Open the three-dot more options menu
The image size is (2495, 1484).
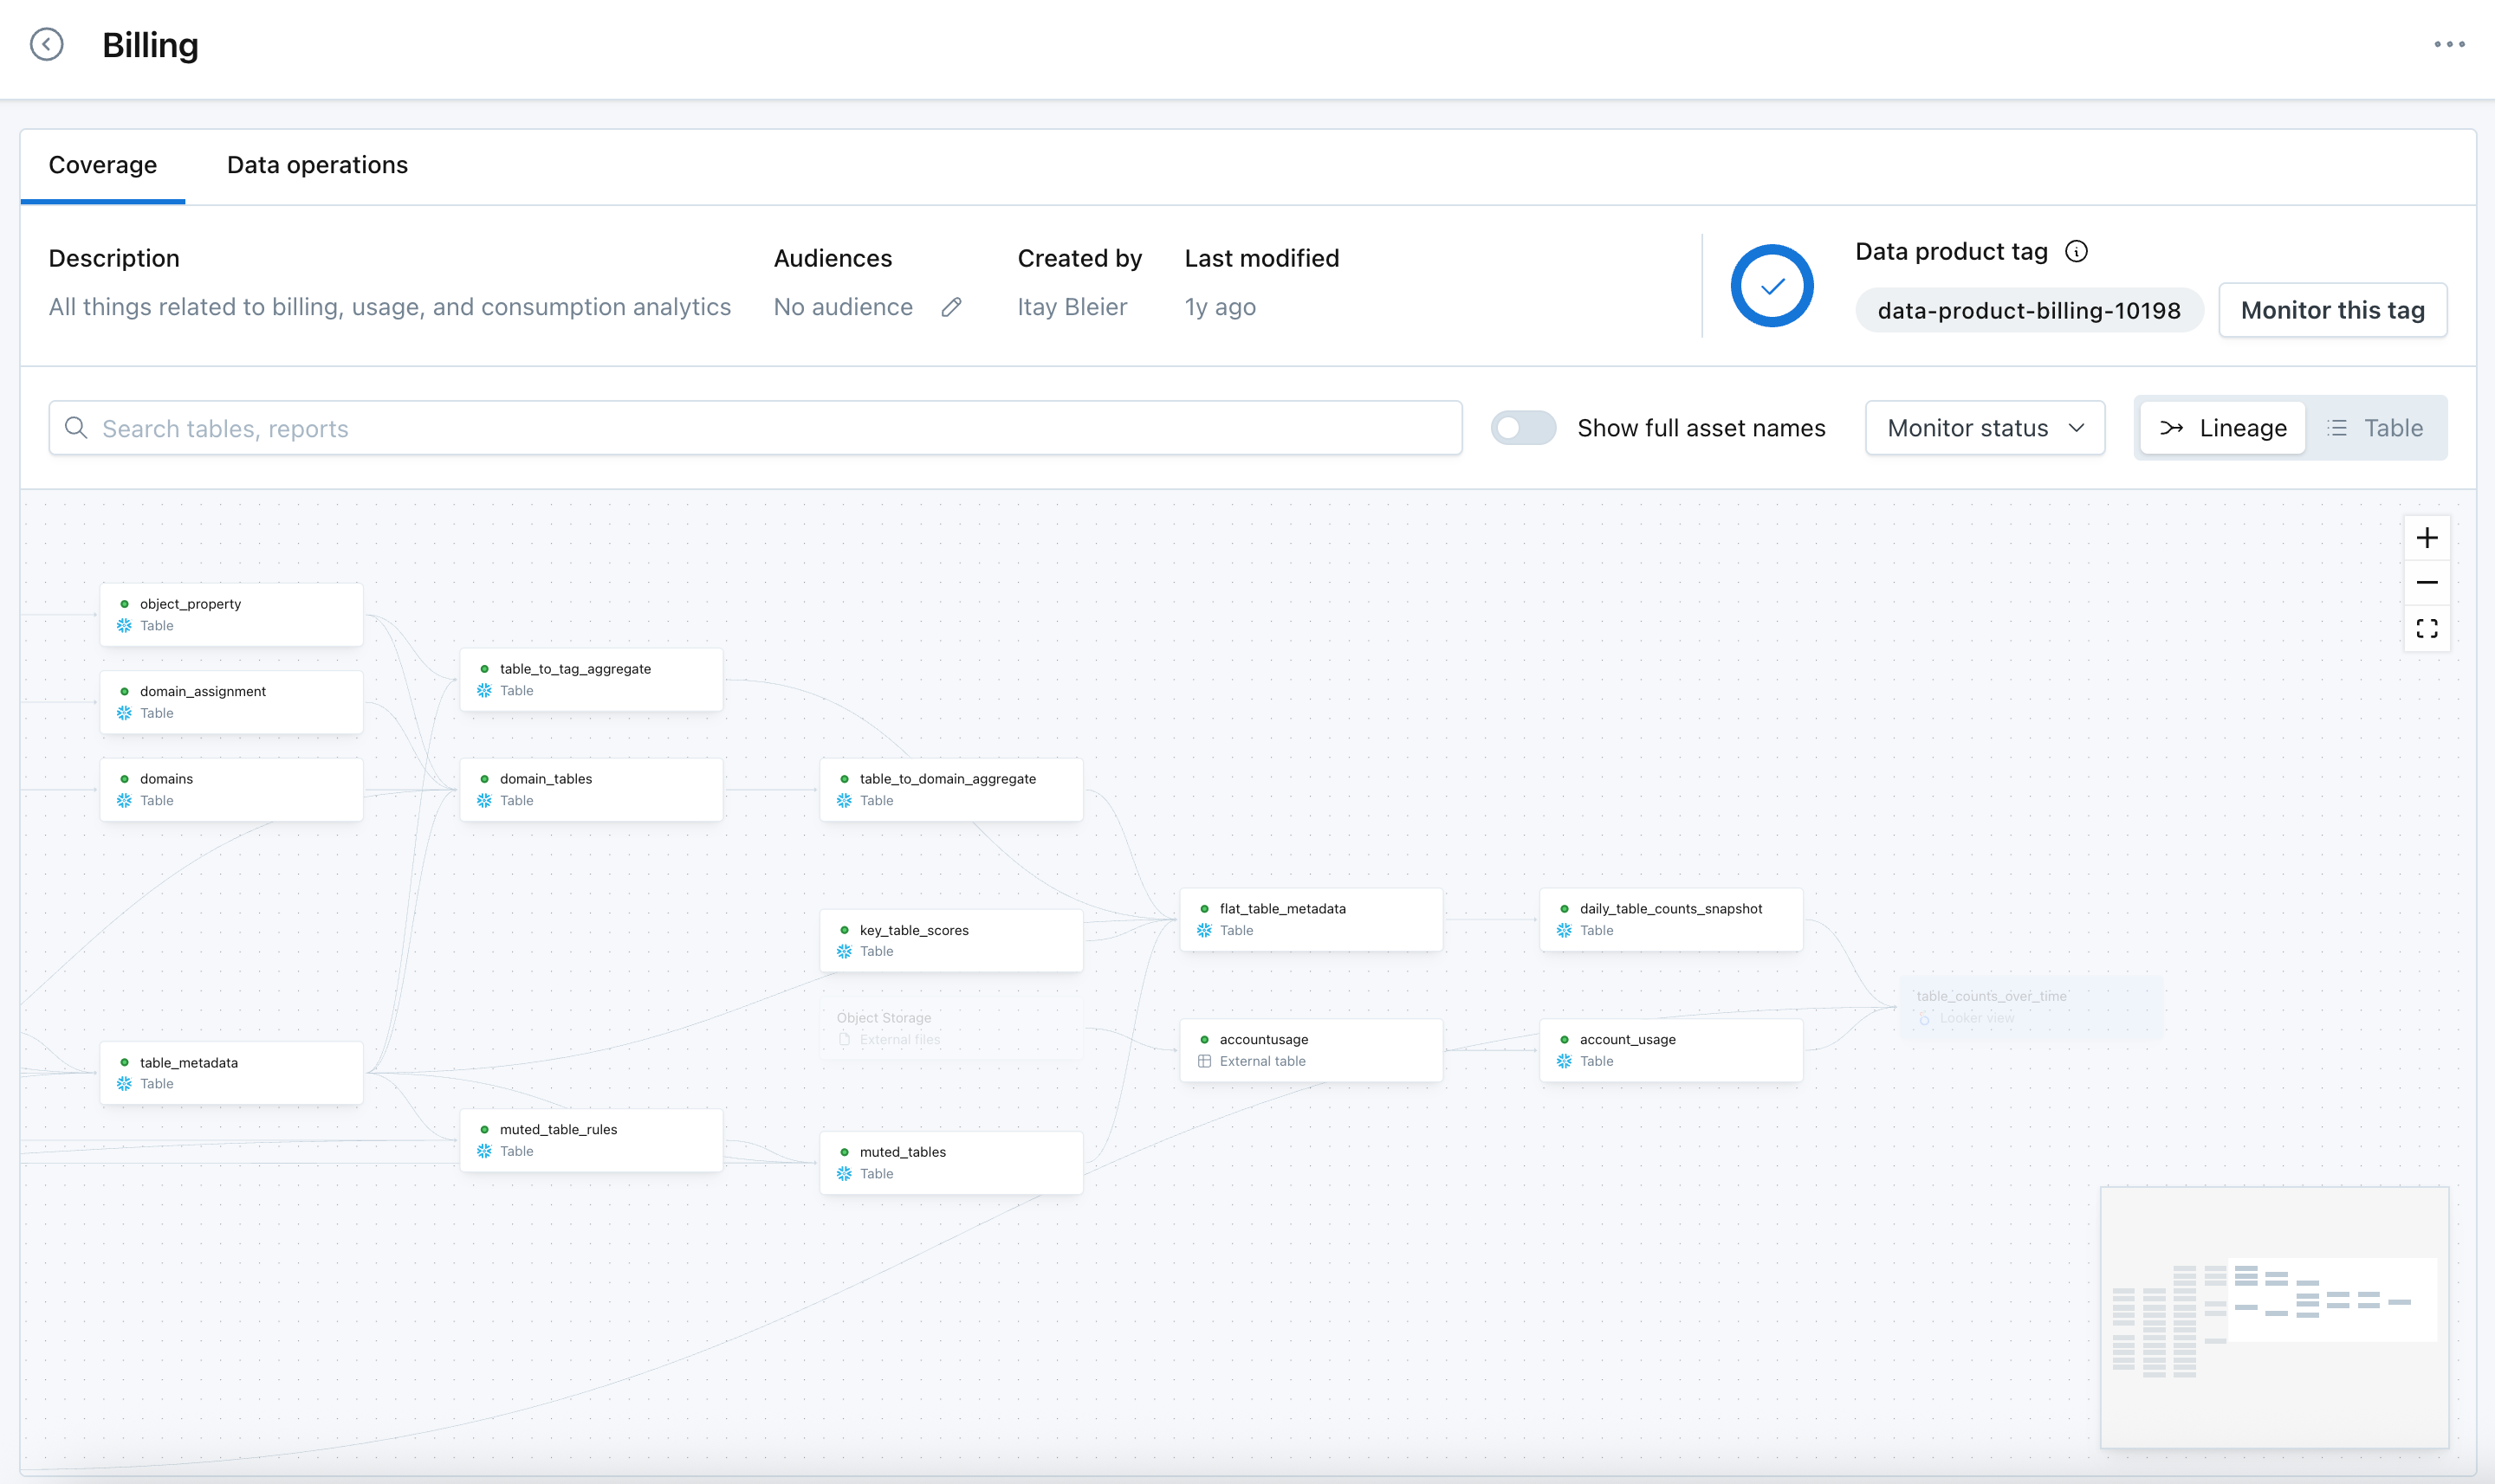pos(2449,44)
